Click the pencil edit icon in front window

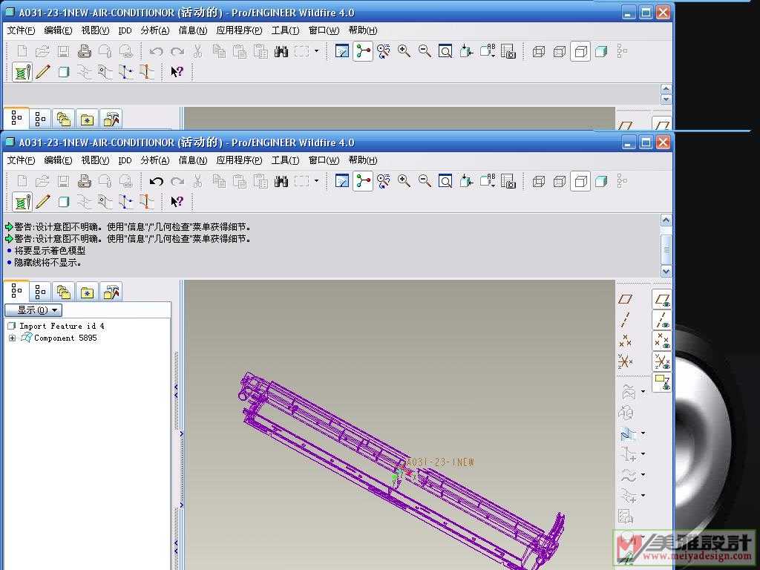[x=43, y=202]
